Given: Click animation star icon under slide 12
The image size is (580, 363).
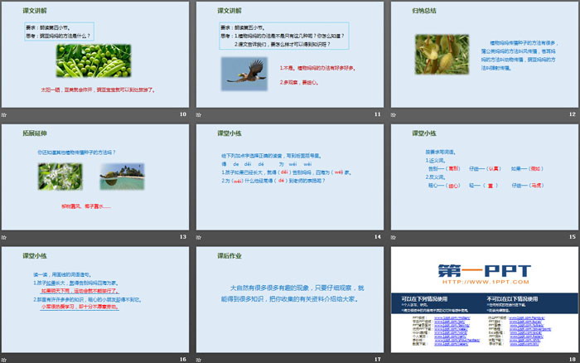Looking at the screenshot, I should point(394,114).
